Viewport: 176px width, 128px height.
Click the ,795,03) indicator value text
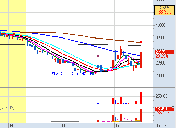click(7, 108)
